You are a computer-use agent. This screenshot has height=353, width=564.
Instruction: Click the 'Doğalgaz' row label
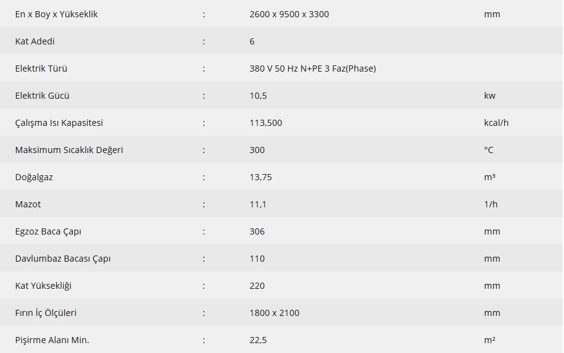click(x=34, y=177)
